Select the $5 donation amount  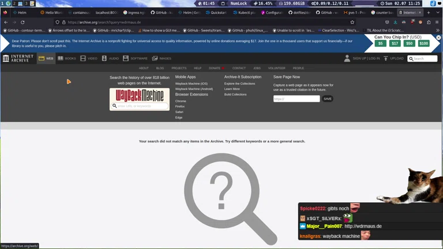380,43
